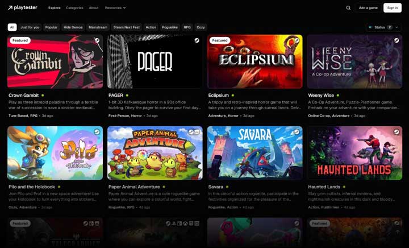Open the Categories nav item

[x=74, y=8]
